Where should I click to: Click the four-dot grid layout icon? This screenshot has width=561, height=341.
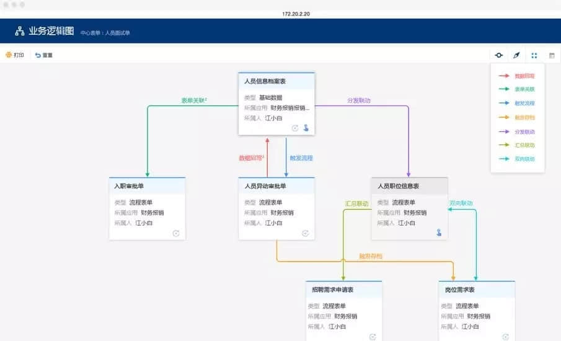(x=534, y=55)
